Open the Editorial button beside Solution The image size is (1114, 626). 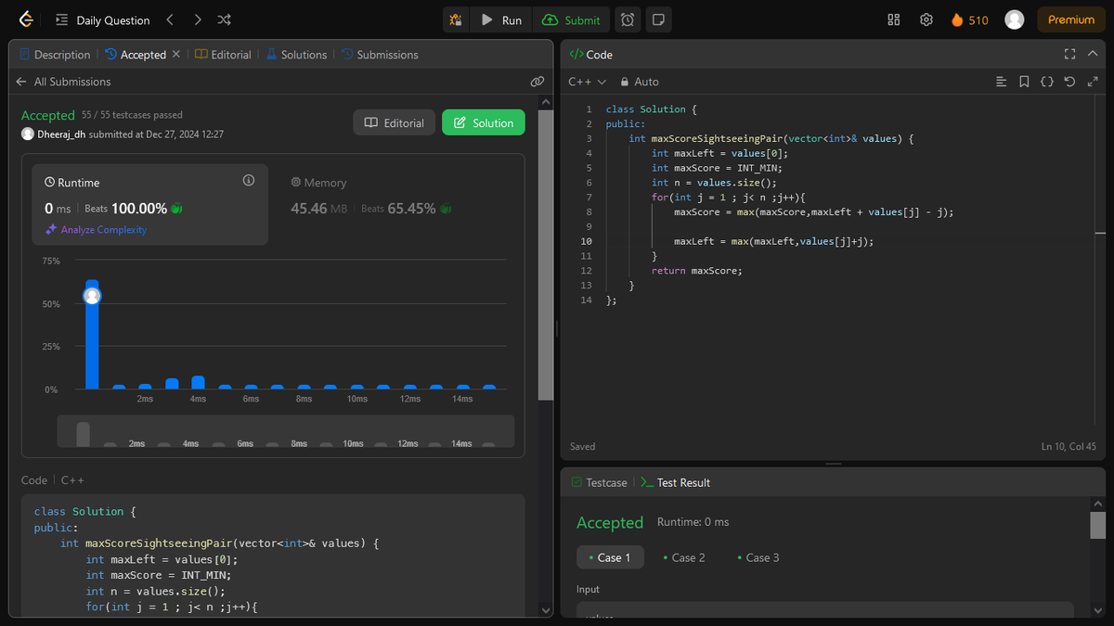pyautogui.click(x=394, y=122)
